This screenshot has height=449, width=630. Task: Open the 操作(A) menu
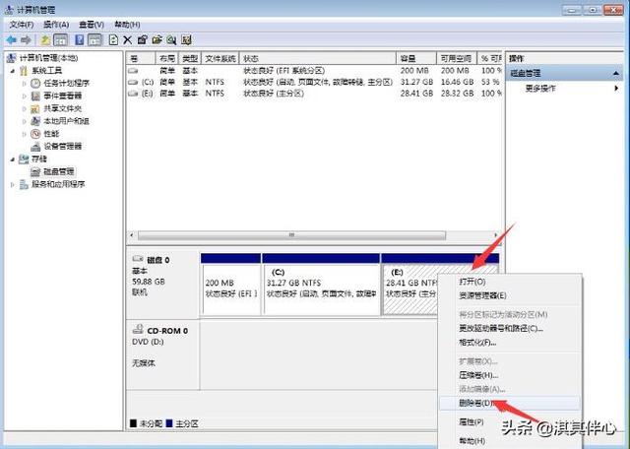[x=56, y=25]
